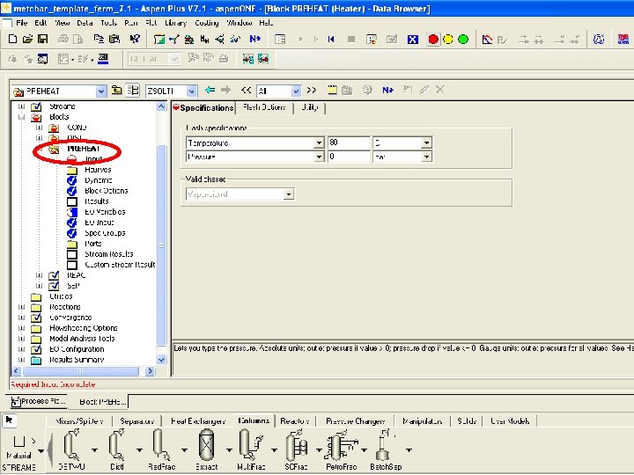Image resolution: width=634 pixels, height=475 pixels.
Task: Pick the Extract column model icon
Action: pos(207,443)
